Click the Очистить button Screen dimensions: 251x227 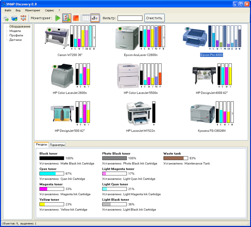(x=154, y=18)
